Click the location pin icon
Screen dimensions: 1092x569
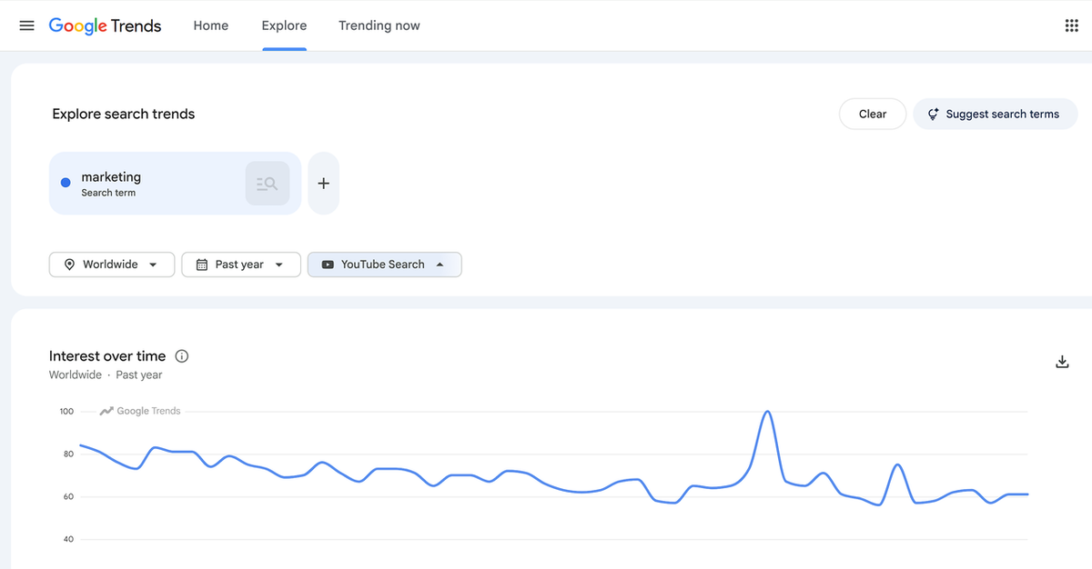point(69,265)
